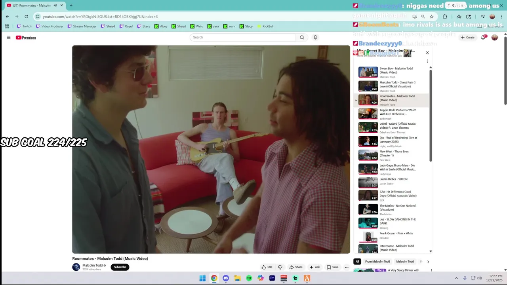Viewport: 507px width, 285px height.
Task: Dislike the Roommates video
Action: [x=280, y=267]
